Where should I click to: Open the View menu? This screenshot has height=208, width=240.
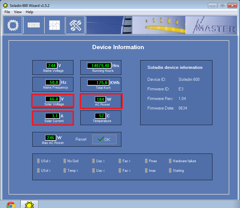(x=18, y=12)
